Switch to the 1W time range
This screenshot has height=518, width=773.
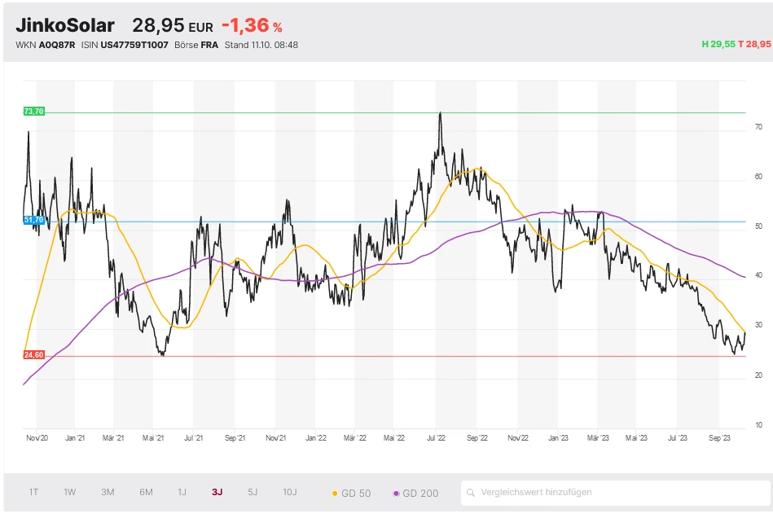[70, 492]
